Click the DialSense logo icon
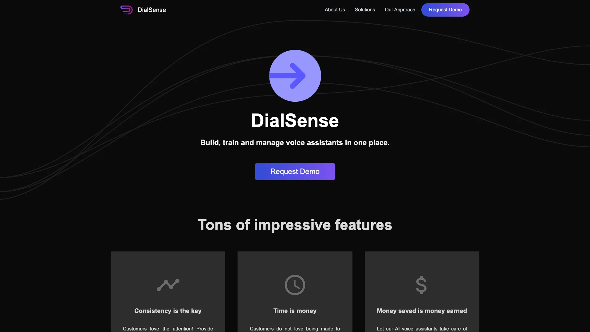The image size is (590, 332). [x=126, y=10]
